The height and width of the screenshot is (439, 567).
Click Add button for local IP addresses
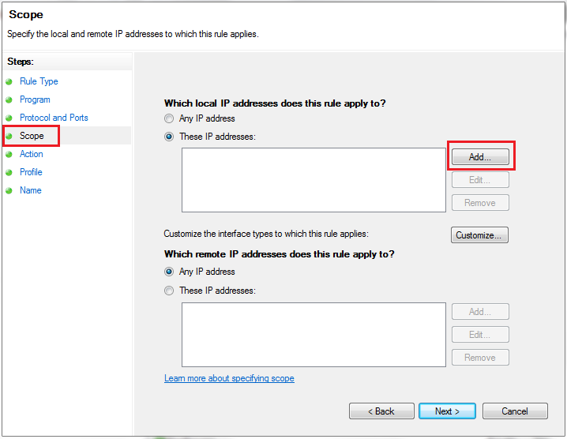click(480, 157)
